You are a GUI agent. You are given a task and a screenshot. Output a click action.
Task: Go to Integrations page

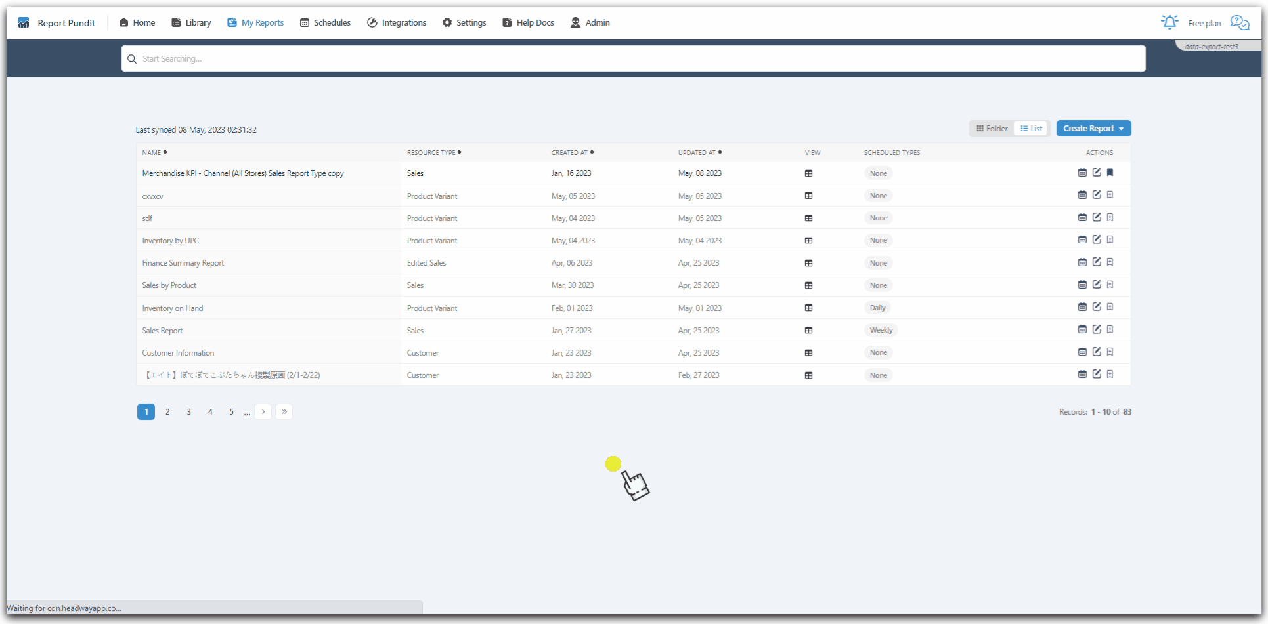pyautogui.click(x=397, y=22)
